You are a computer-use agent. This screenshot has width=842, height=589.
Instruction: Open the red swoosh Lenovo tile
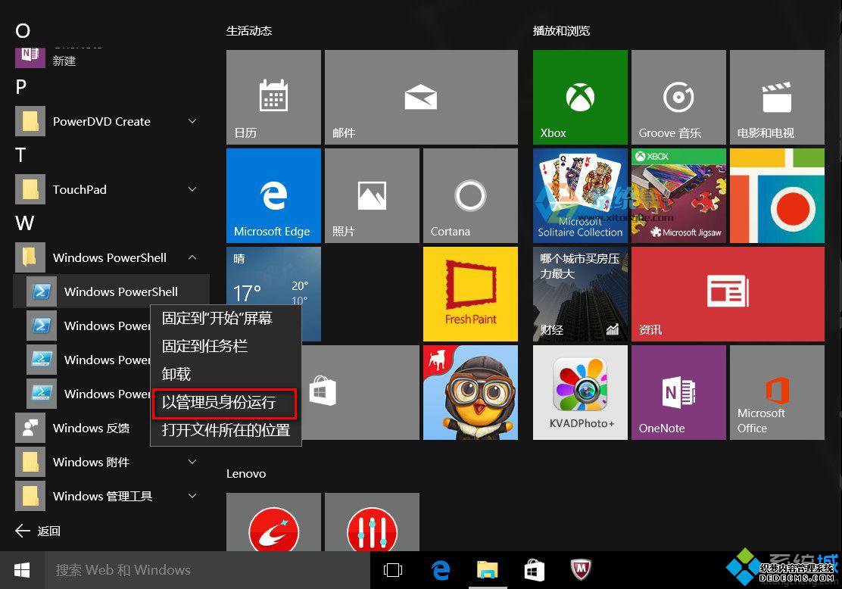pyautogui.click(x=273, y=522)
